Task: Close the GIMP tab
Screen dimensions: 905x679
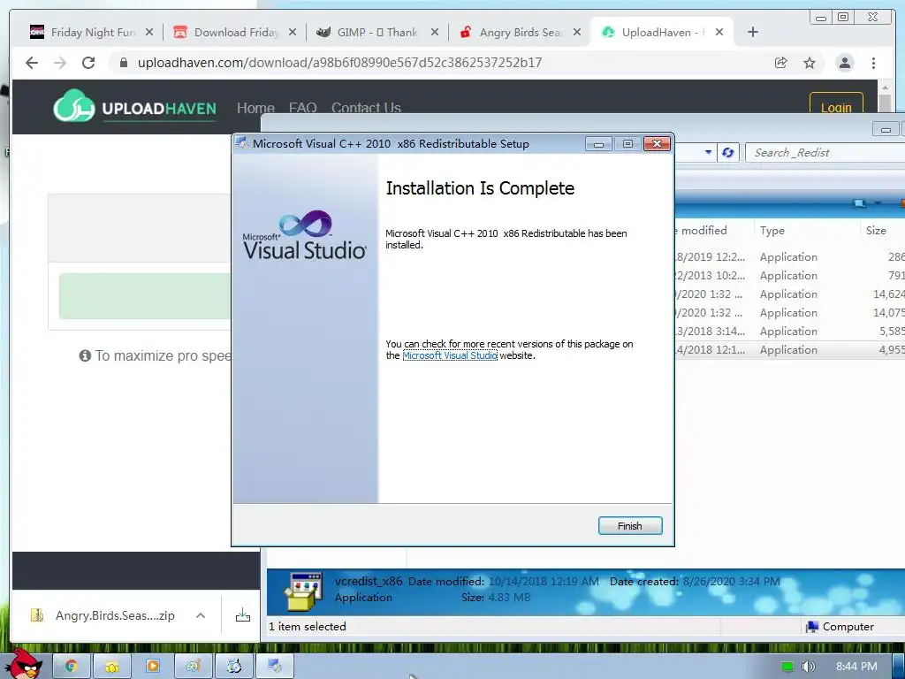Action: pyautogui.click(x=435, y=33)
